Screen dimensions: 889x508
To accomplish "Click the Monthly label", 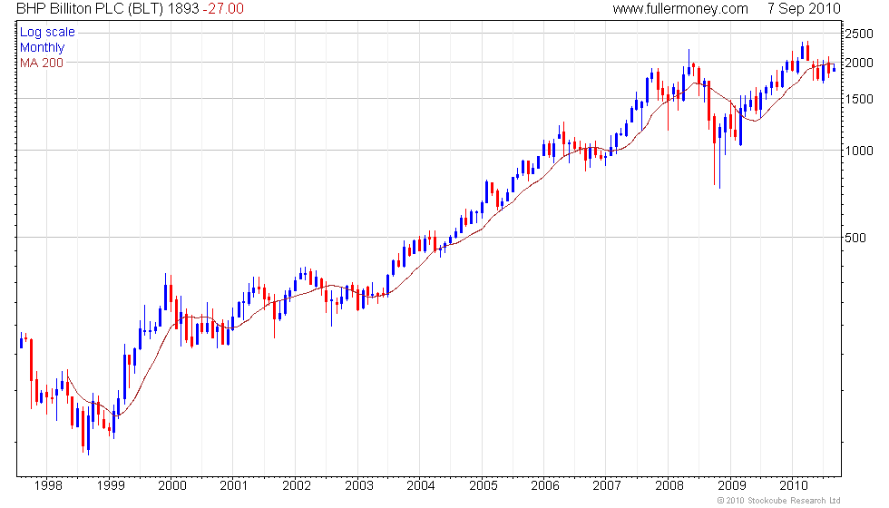I will (42, 47).
